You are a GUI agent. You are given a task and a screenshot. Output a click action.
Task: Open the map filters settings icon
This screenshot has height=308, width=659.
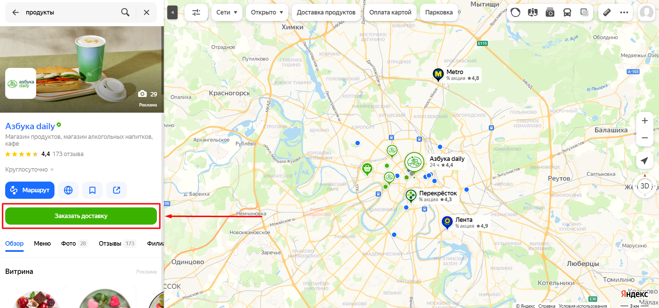pyautogui.click(x=196, y=12)
